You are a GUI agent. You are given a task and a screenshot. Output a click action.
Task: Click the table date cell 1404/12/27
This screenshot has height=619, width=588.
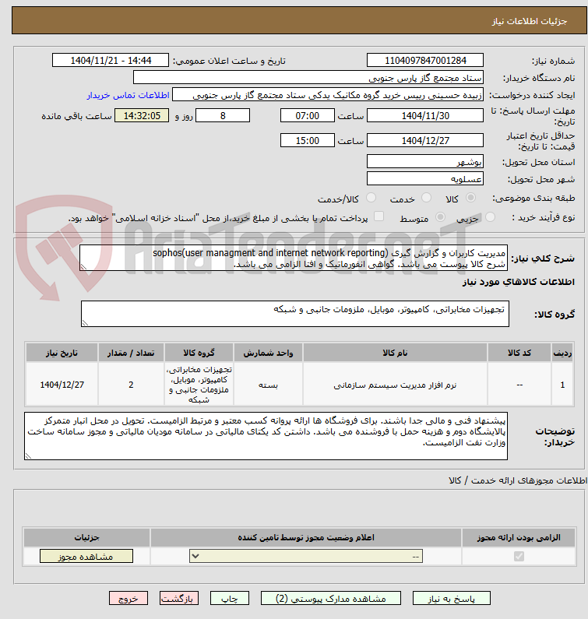62,385
